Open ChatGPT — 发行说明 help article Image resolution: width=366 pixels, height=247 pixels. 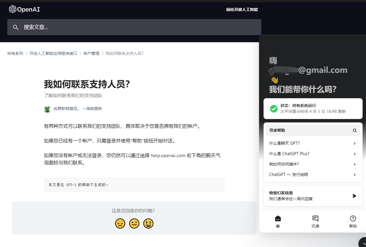313,175
